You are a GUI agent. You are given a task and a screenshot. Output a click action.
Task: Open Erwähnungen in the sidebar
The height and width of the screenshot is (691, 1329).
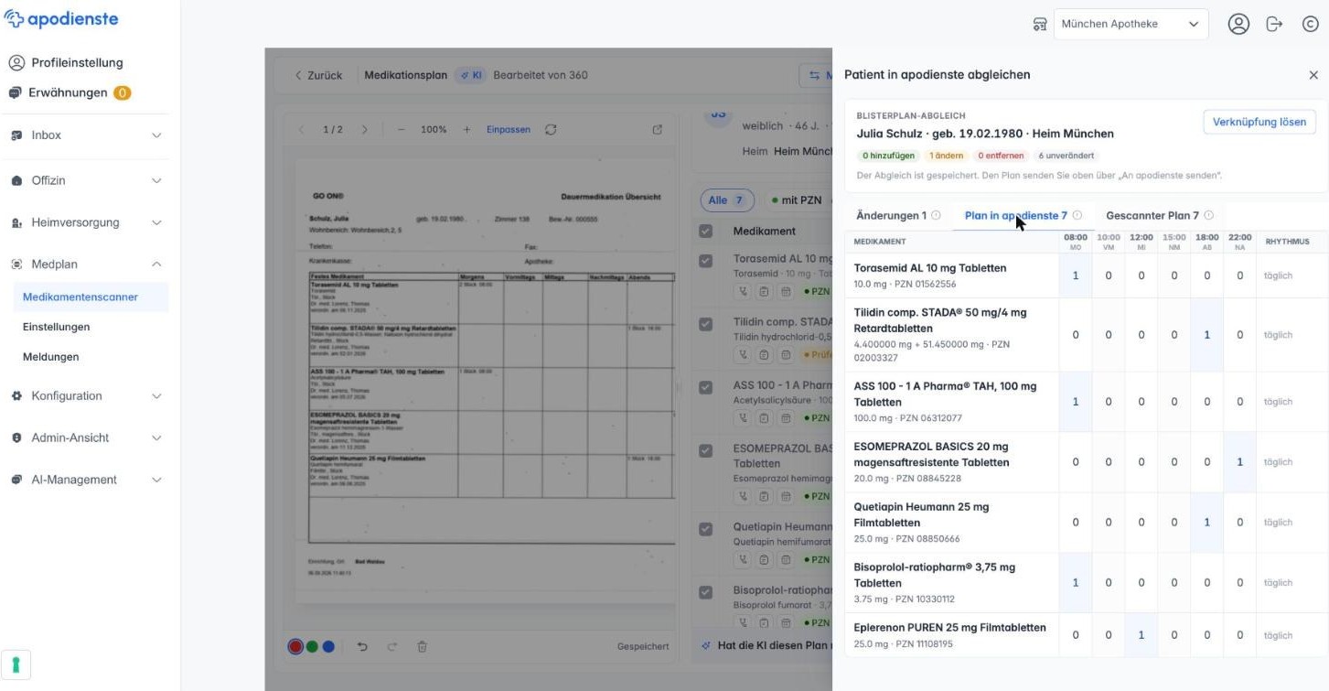coord(70,92)
